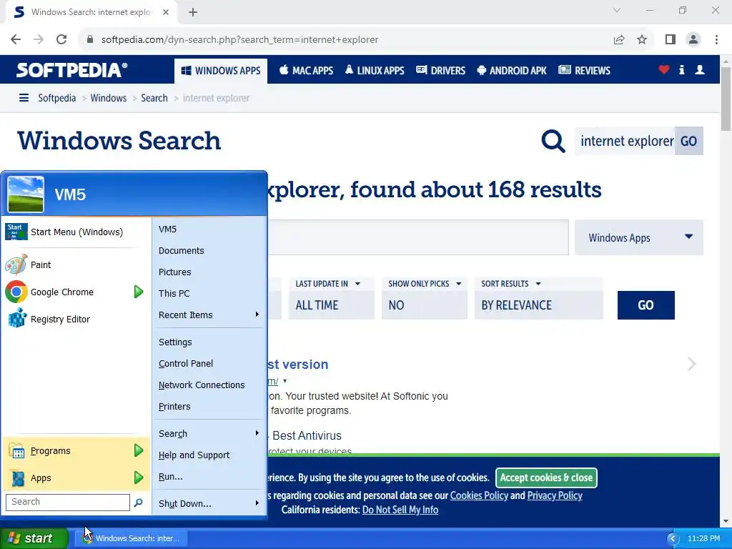
Task: Click the Chrome address bar URL
Action: [239, 39]
